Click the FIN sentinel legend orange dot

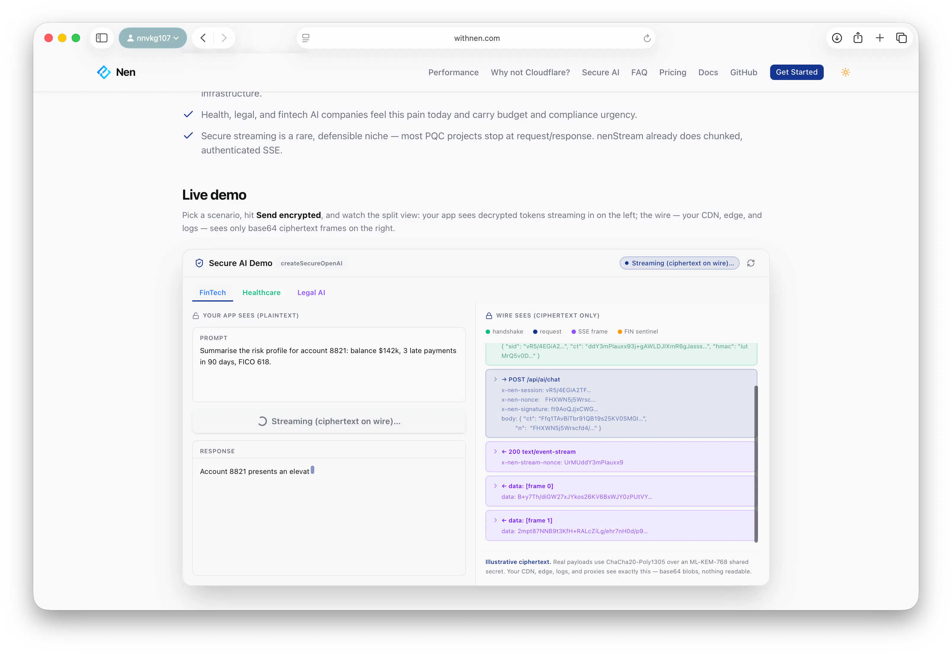[620, 331]
